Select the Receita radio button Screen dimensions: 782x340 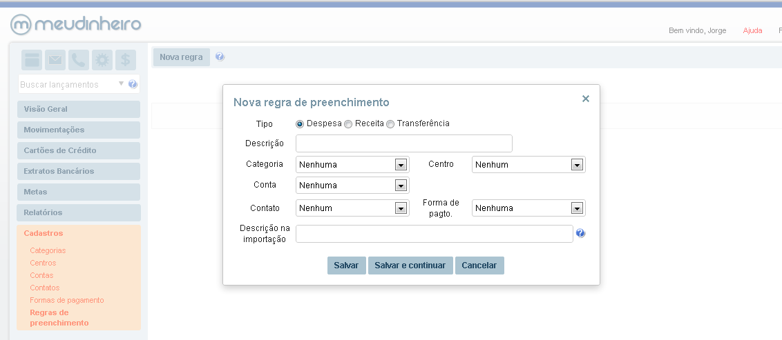click(x=348, y=124)
